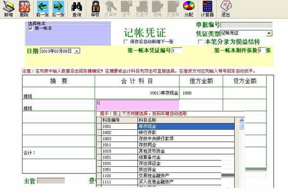Click the 单据编号 input field
The image size is (288, 195).
pos(247,25)
